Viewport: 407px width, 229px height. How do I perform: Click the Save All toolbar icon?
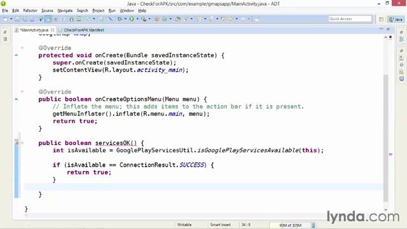(x=25, y=19)
